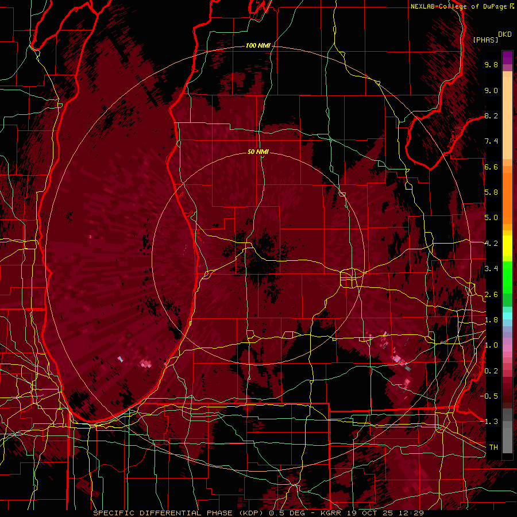Pick the peach segment of the color bar
The image size is (517, 517).
tap(507, 115)
